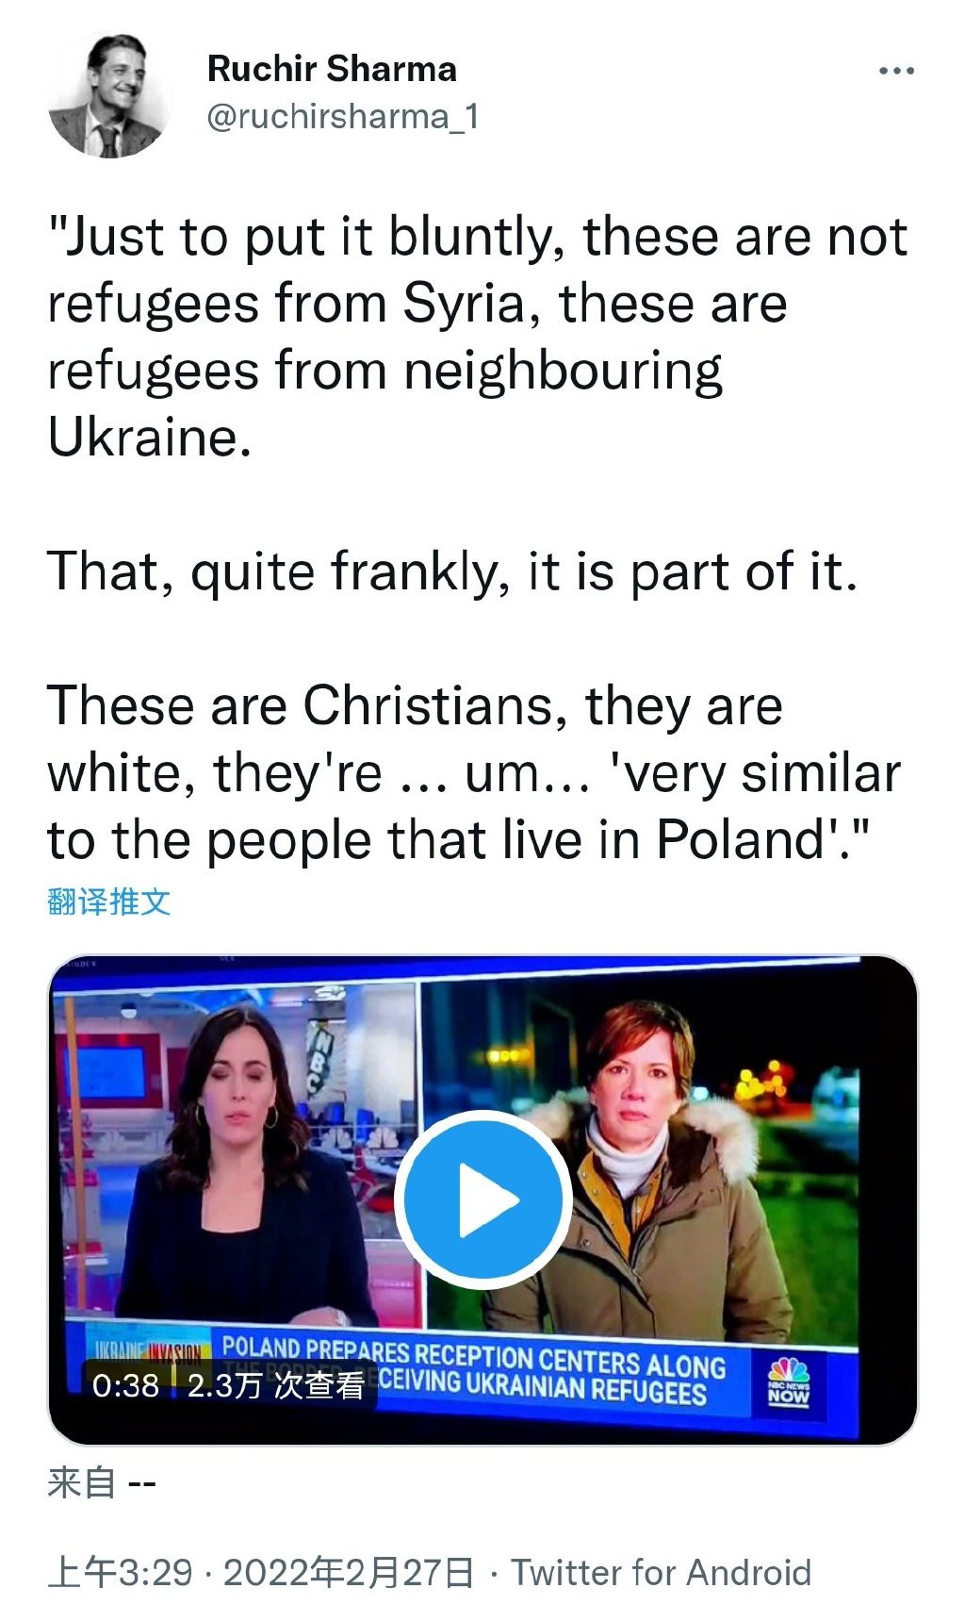Click the "These are Christians" tweet paragraph
The width and height of the screenshot is (965, 1621).
[474, 772]
